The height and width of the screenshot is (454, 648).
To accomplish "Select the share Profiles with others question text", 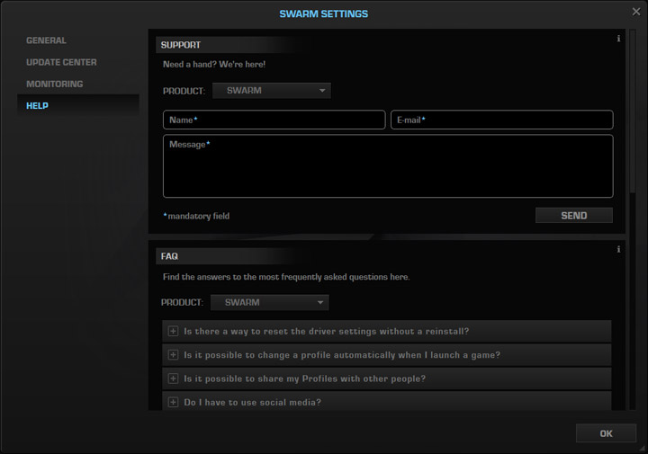I will 304,378.
